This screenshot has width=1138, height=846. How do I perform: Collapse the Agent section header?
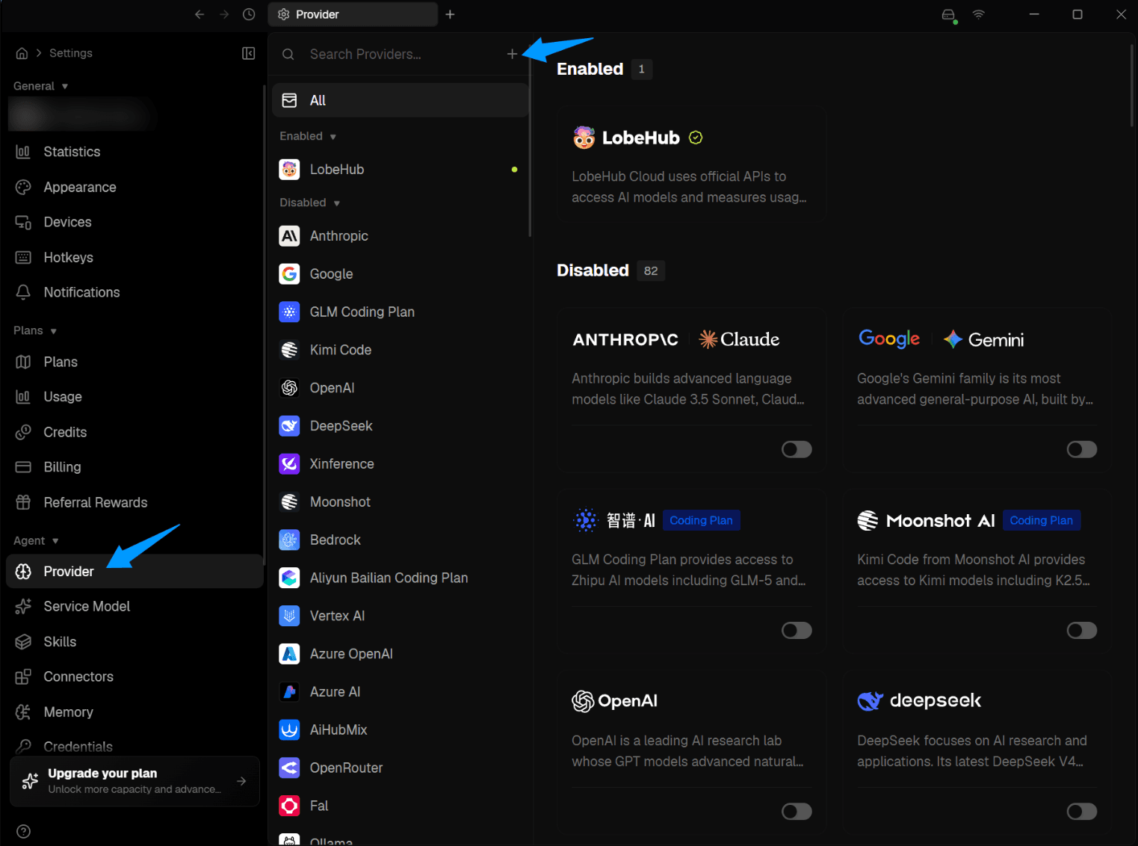36,540
